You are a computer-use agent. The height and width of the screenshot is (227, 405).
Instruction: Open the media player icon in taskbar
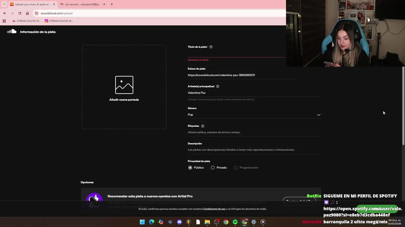coord(263,222)
